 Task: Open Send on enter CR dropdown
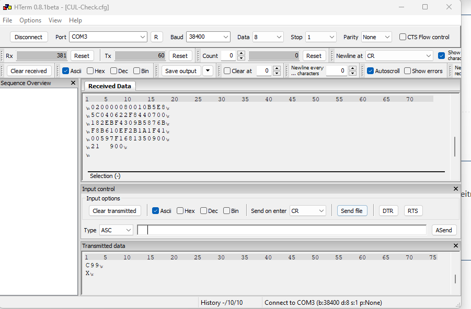(x=308, y=211)
